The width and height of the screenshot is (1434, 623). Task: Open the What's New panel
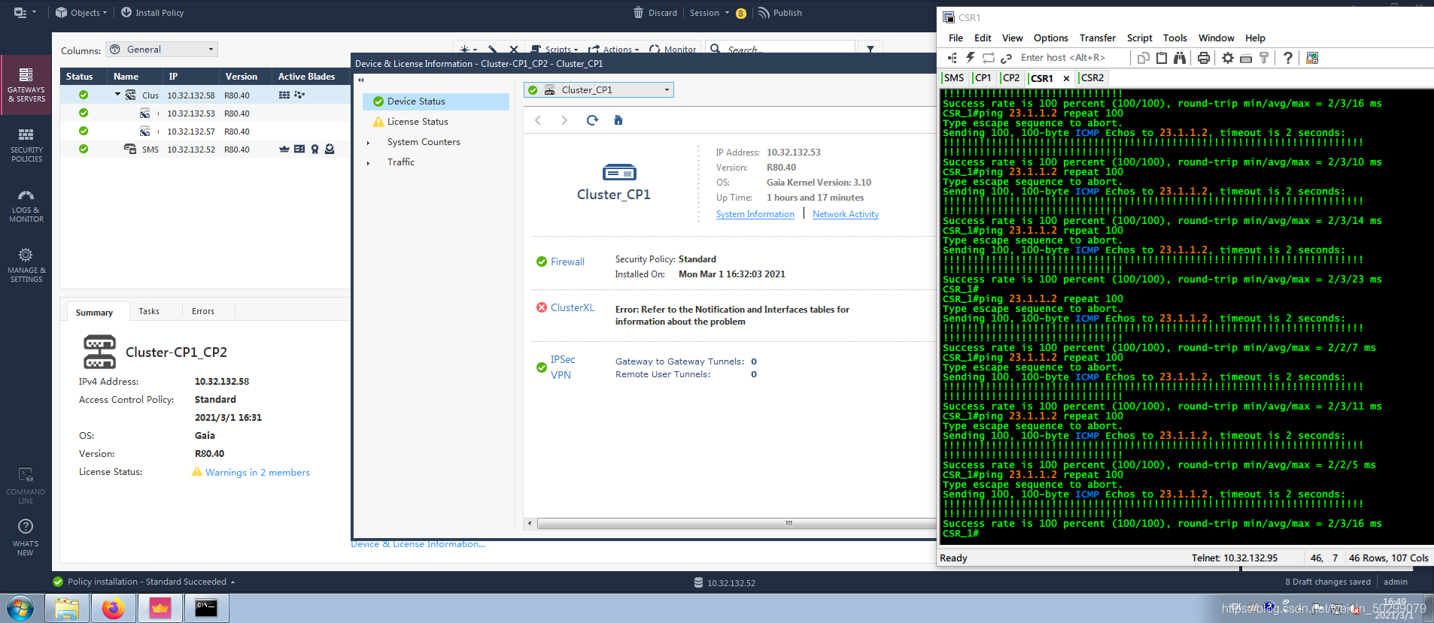tap(26, 538)
